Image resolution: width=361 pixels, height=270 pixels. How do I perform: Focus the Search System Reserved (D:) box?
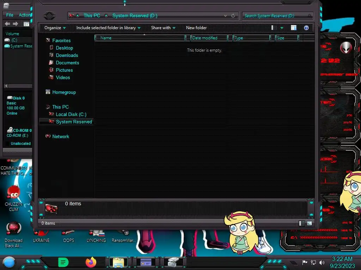click(x=278, y=15)
